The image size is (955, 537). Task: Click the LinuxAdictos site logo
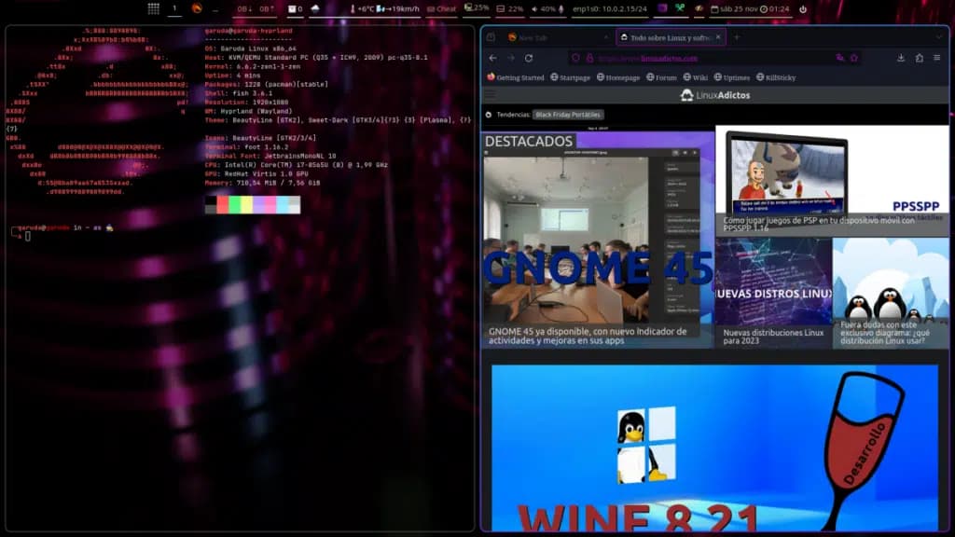tap(715, 95)
